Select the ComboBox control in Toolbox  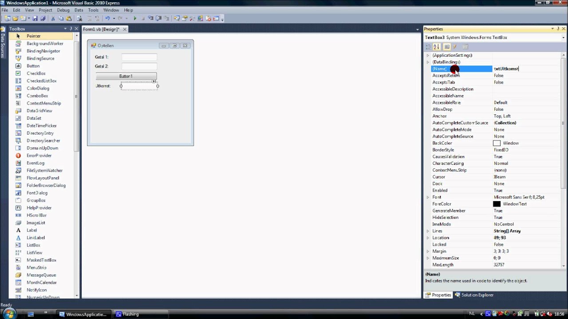point(37,96)
